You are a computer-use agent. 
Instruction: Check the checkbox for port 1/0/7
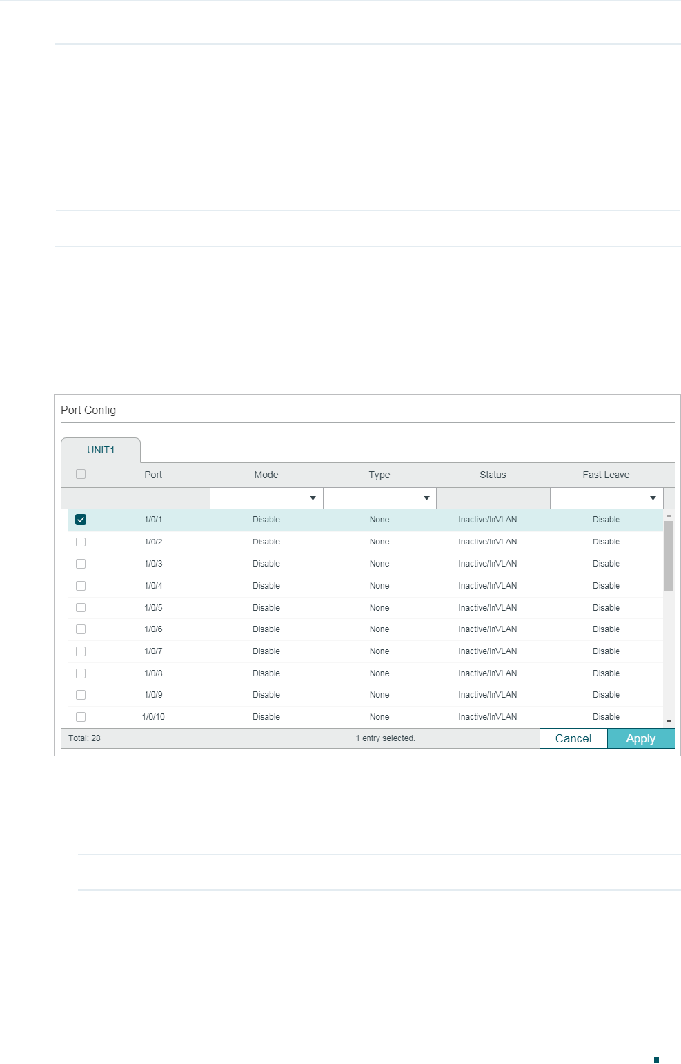click(81, 651)
